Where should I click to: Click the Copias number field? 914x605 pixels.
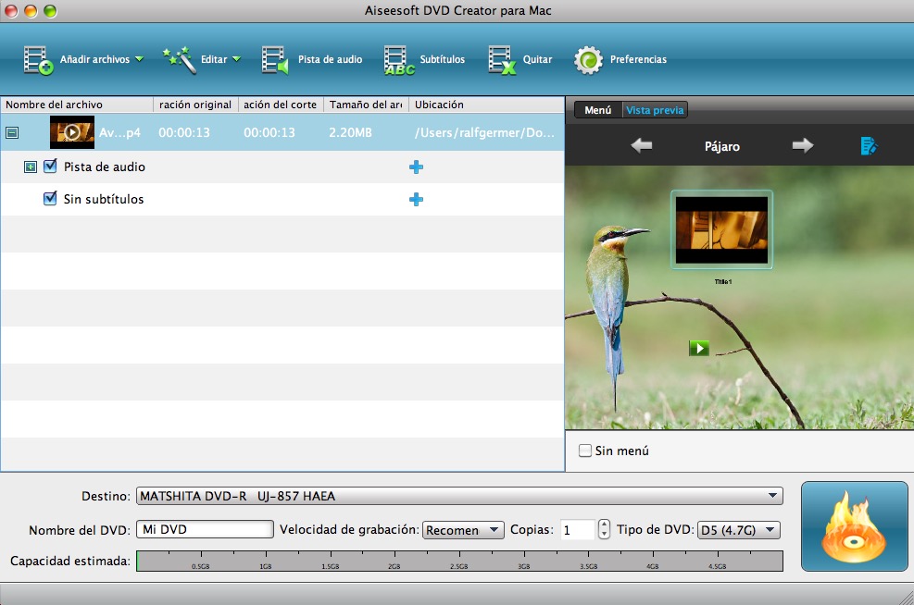[577, 530]
